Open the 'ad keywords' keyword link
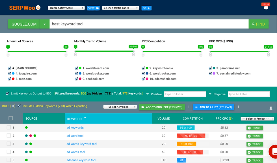The height and width of the screenshot is (163, 277). 75,127
